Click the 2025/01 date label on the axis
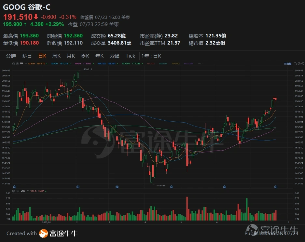Screen dimensions: 305x242 46,222
